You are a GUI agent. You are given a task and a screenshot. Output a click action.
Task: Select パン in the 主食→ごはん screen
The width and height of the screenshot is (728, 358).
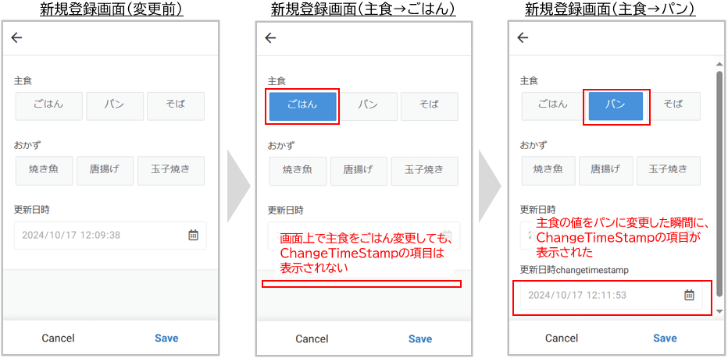click(369, 106)
